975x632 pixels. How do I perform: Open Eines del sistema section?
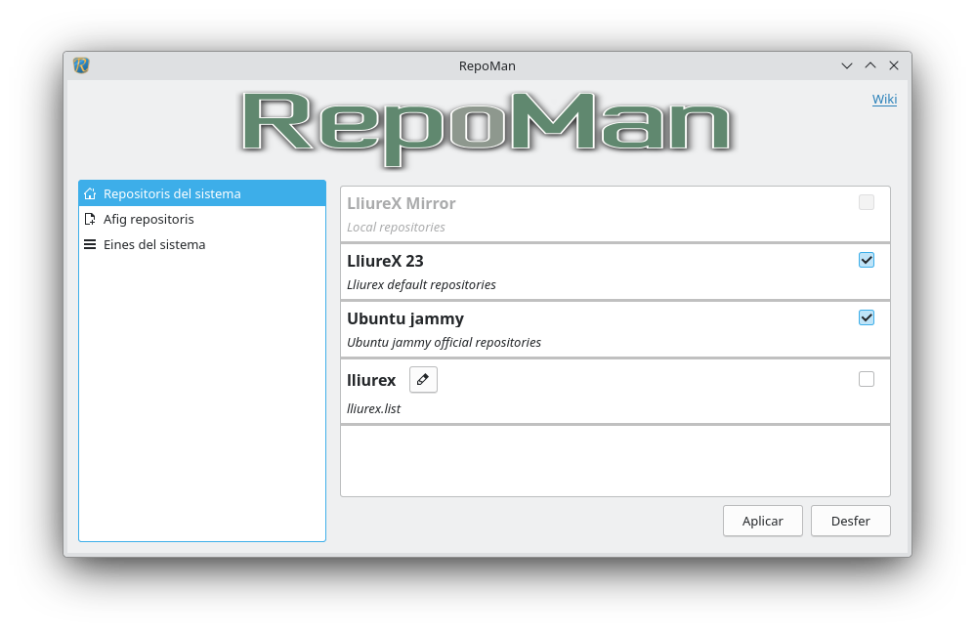[x=202, y=245]
